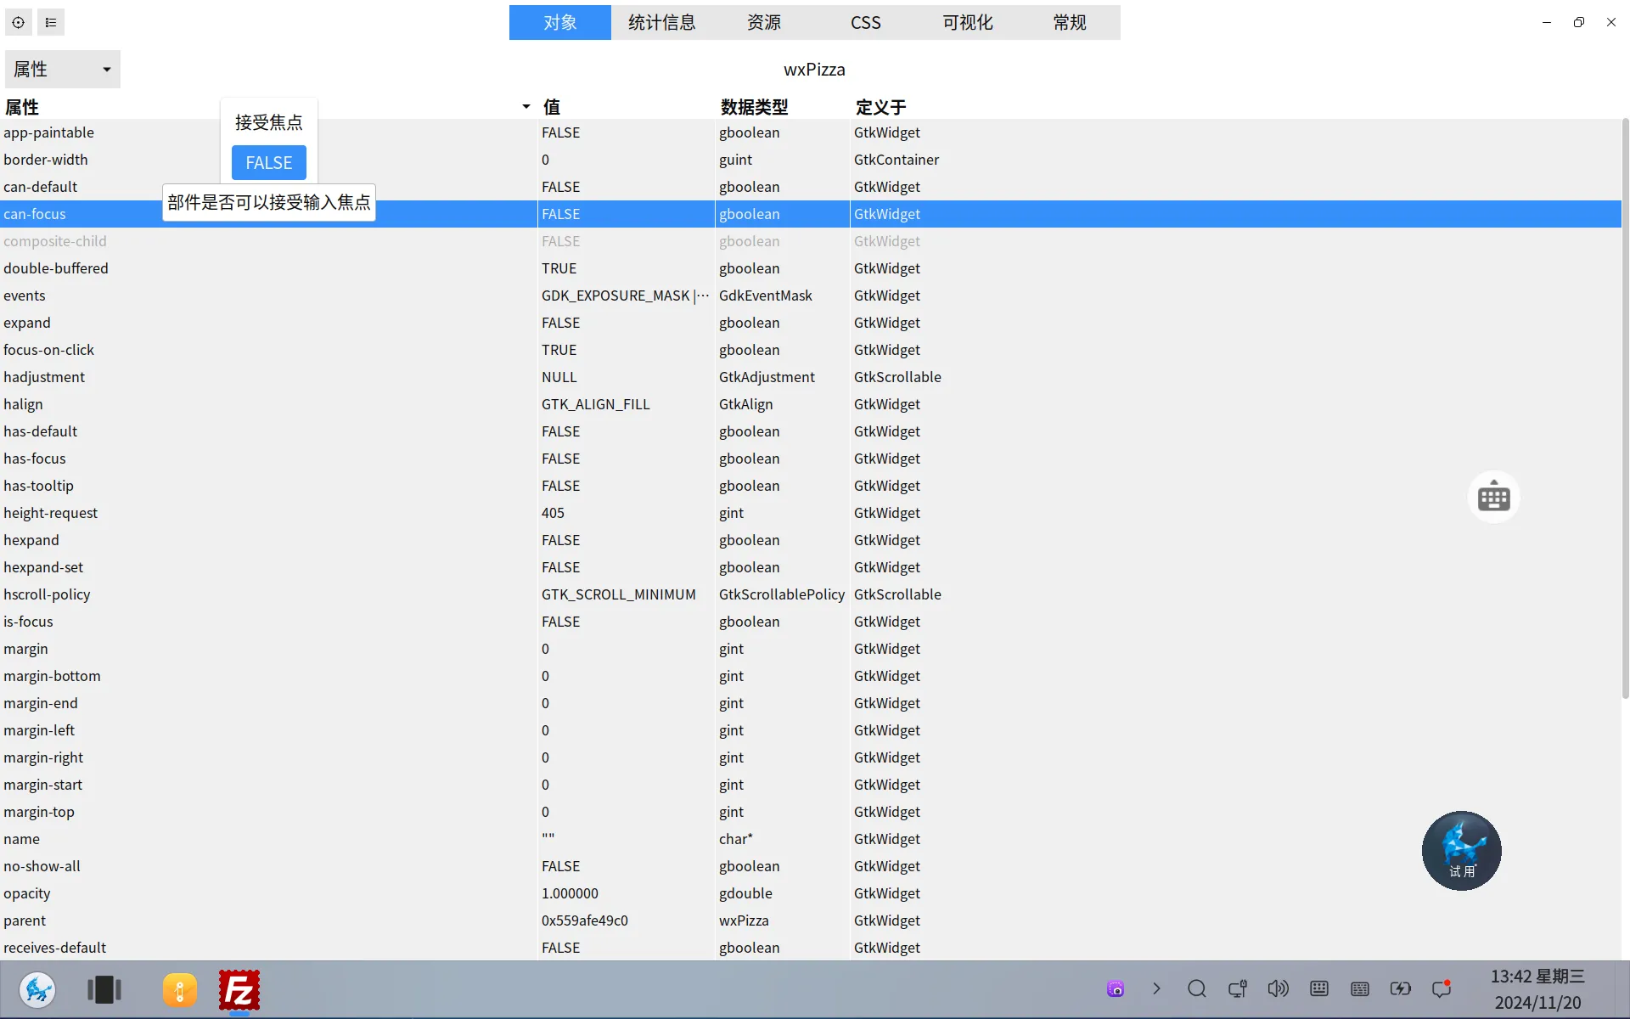
Task: Click the screen projection tray icon
Action: click(1238, 988)
